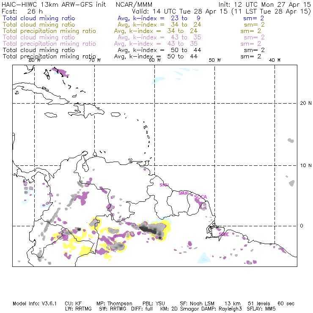This screenshot has width=313, height=313.
Task: Click the 'SFLAY: MM5' text
Action: coord(261,309)
